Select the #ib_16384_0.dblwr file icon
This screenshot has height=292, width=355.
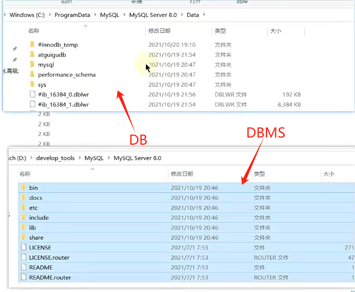pos(32,94)
